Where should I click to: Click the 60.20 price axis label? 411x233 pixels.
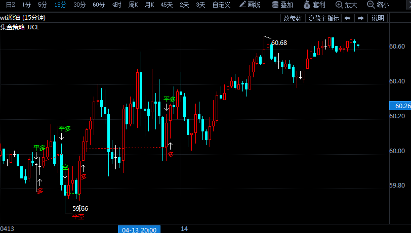397,116
